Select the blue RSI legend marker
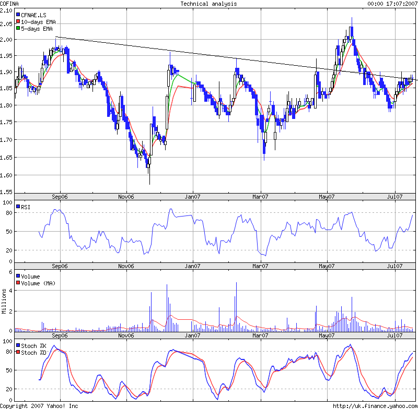Image resolution: width=418 pixels, height=409 pixels. click(18, 207)
